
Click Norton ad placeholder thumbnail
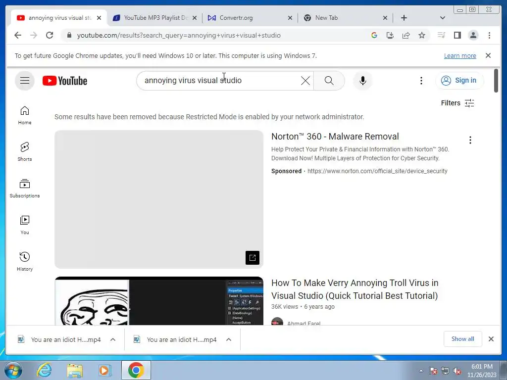(159, 199)
